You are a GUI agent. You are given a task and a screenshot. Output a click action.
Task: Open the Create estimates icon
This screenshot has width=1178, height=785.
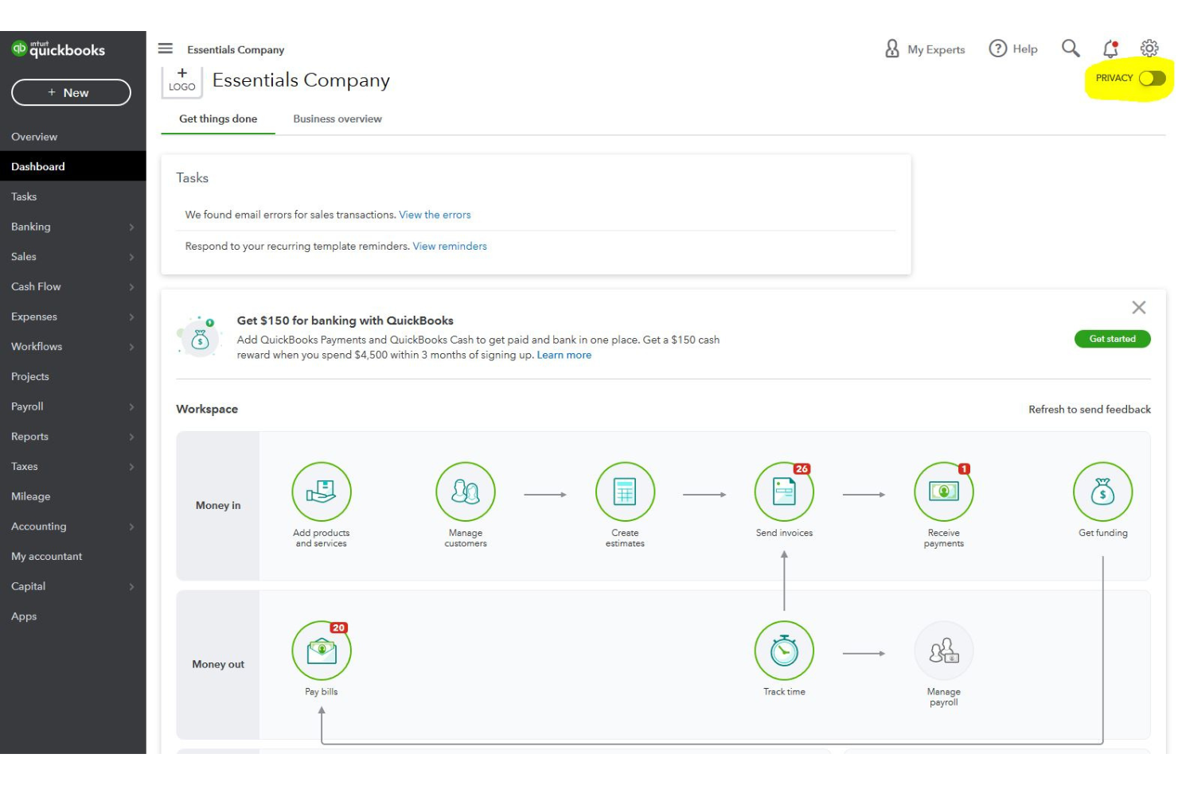tap(625, 492)
